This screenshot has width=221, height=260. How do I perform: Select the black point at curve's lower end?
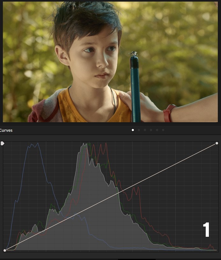[5, 250]
